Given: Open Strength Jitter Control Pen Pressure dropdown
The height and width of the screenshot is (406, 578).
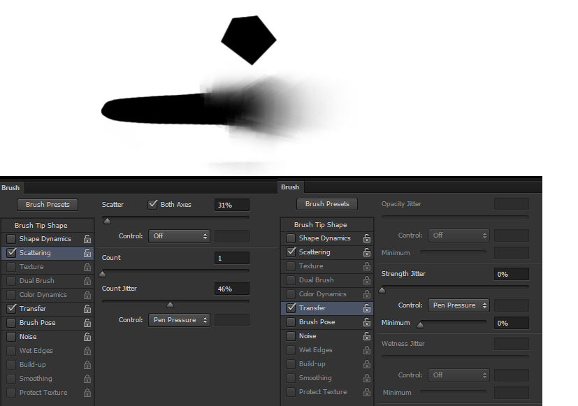Looking at the screenshot, I should point(458,305).
